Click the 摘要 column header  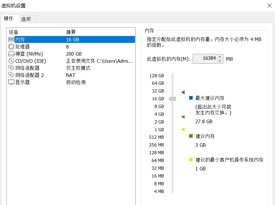pos(99,32)
